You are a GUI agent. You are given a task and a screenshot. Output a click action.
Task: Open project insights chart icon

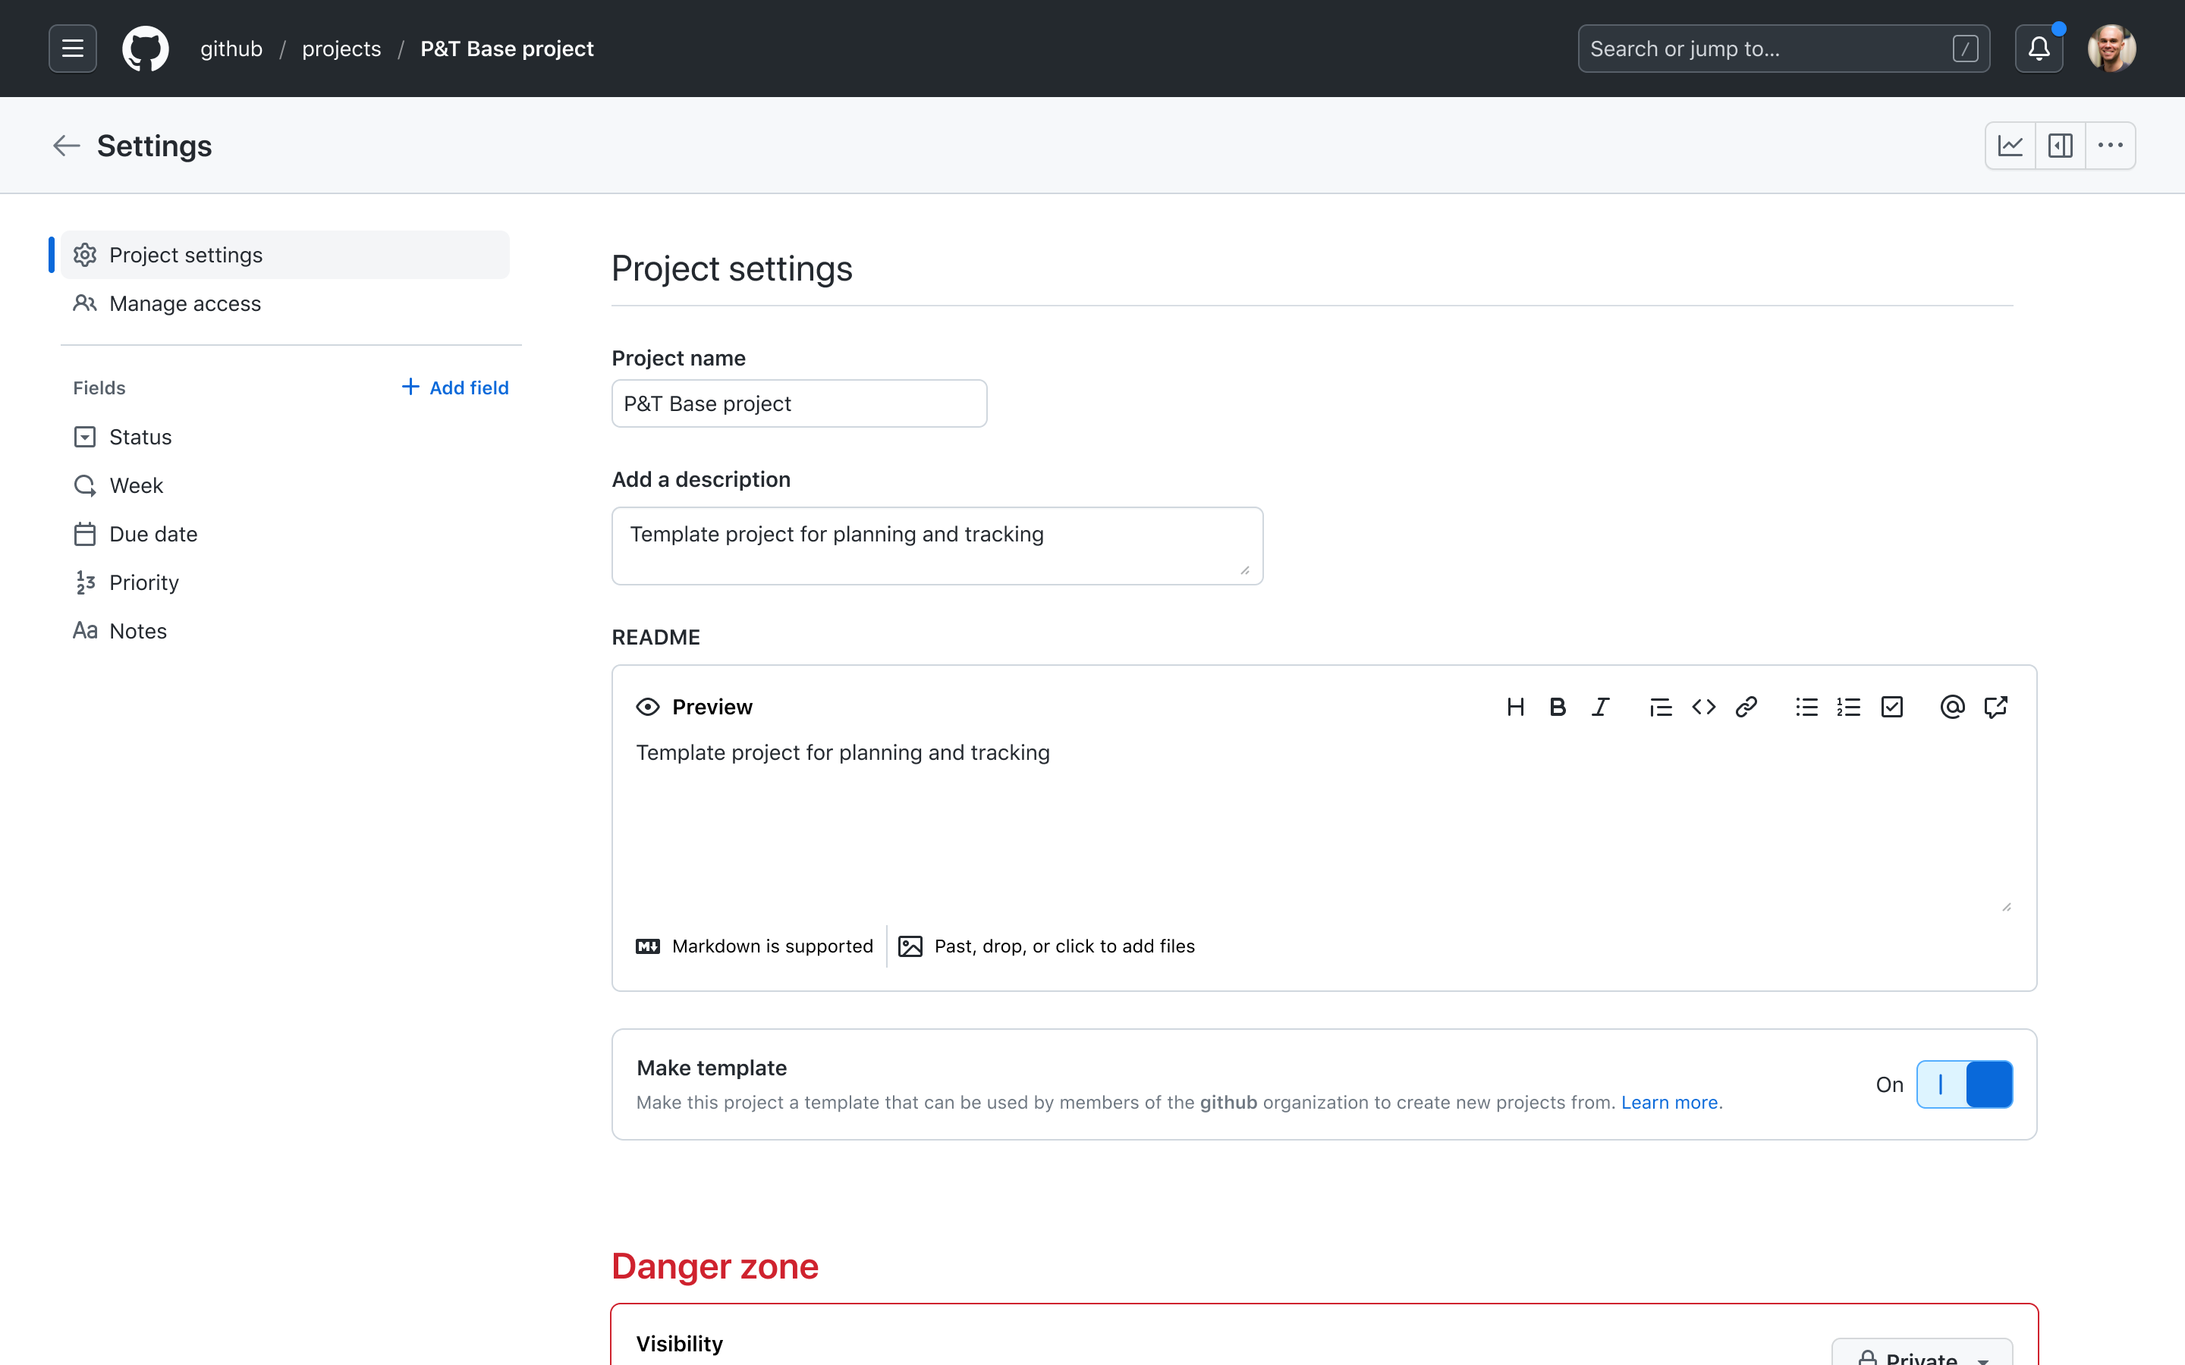[2009, 144]
